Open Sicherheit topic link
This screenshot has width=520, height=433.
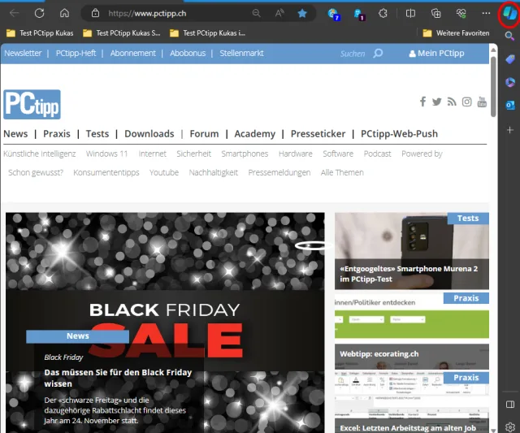click(x=193, y=154)
